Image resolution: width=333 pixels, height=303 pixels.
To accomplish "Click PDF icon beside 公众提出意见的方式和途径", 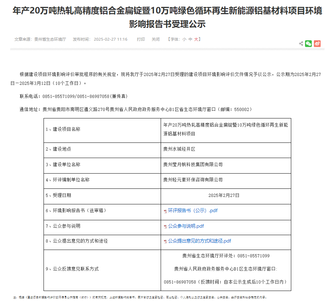I will coord(165,241).
